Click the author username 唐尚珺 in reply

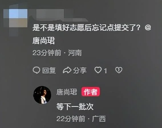coord(67,92)
